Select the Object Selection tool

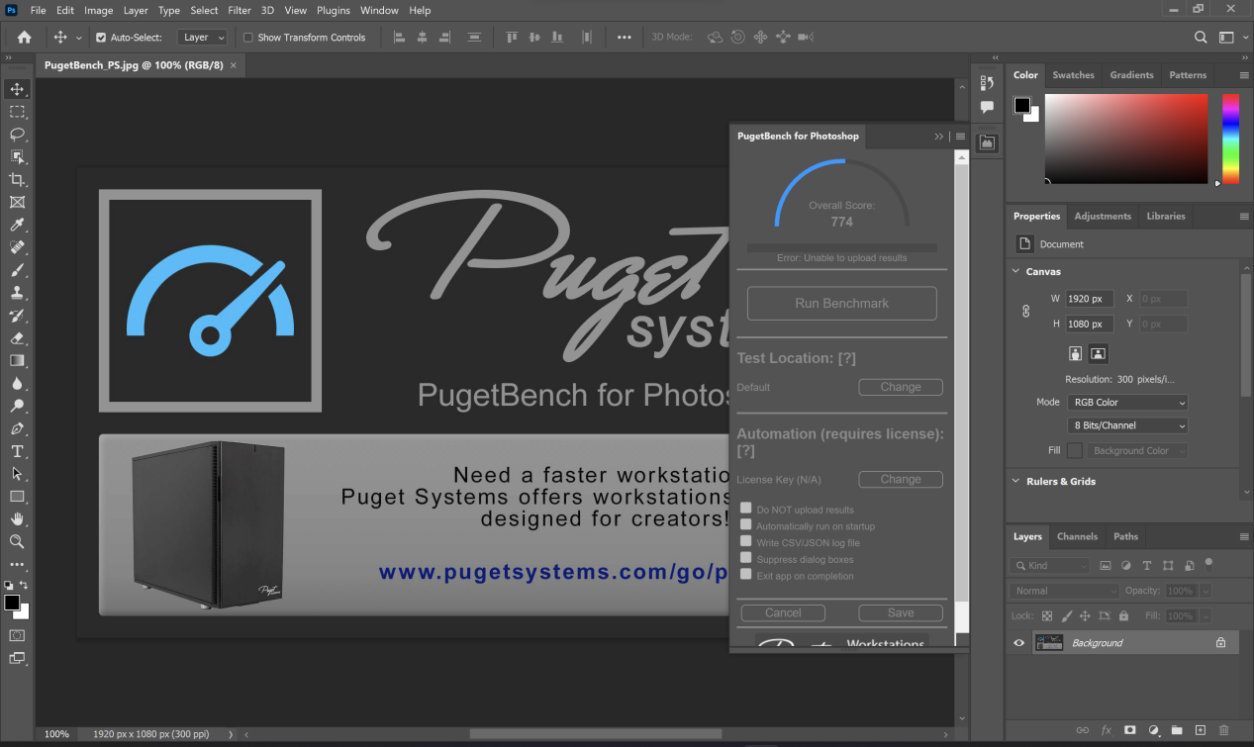[x=17, y=157]
